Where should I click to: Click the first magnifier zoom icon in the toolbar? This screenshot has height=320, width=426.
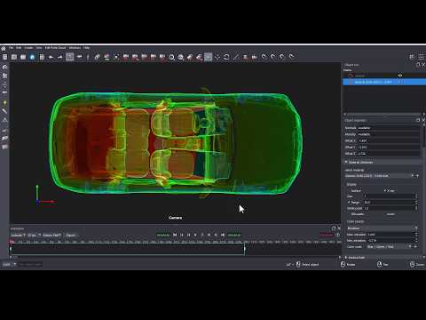coord(171,57)
